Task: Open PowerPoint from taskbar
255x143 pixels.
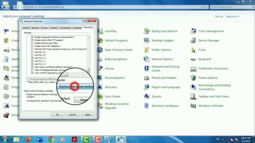Action: (x=28, y=139)
